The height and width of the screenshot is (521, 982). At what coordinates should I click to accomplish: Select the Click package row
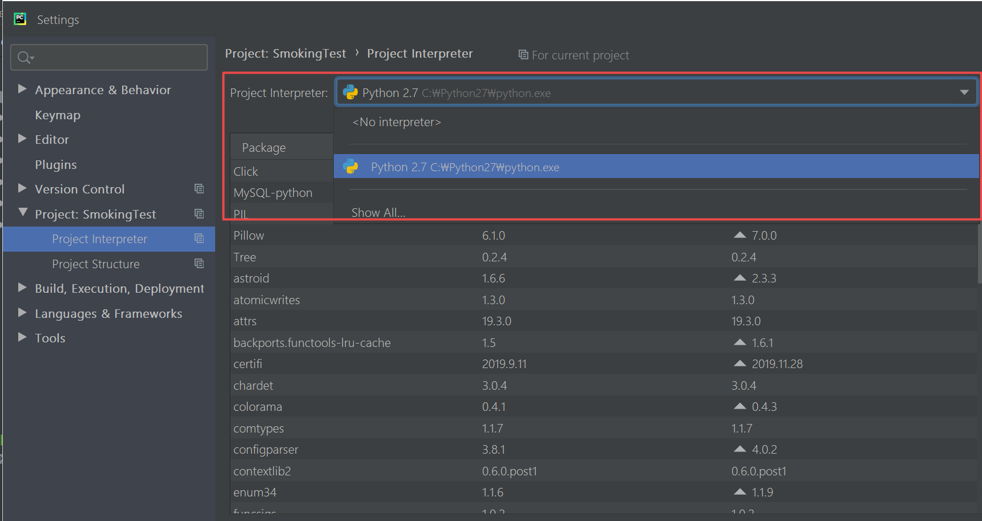[282, 171]
